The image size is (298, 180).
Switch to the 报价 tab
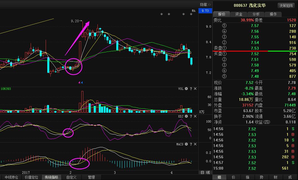pos(222,14)
